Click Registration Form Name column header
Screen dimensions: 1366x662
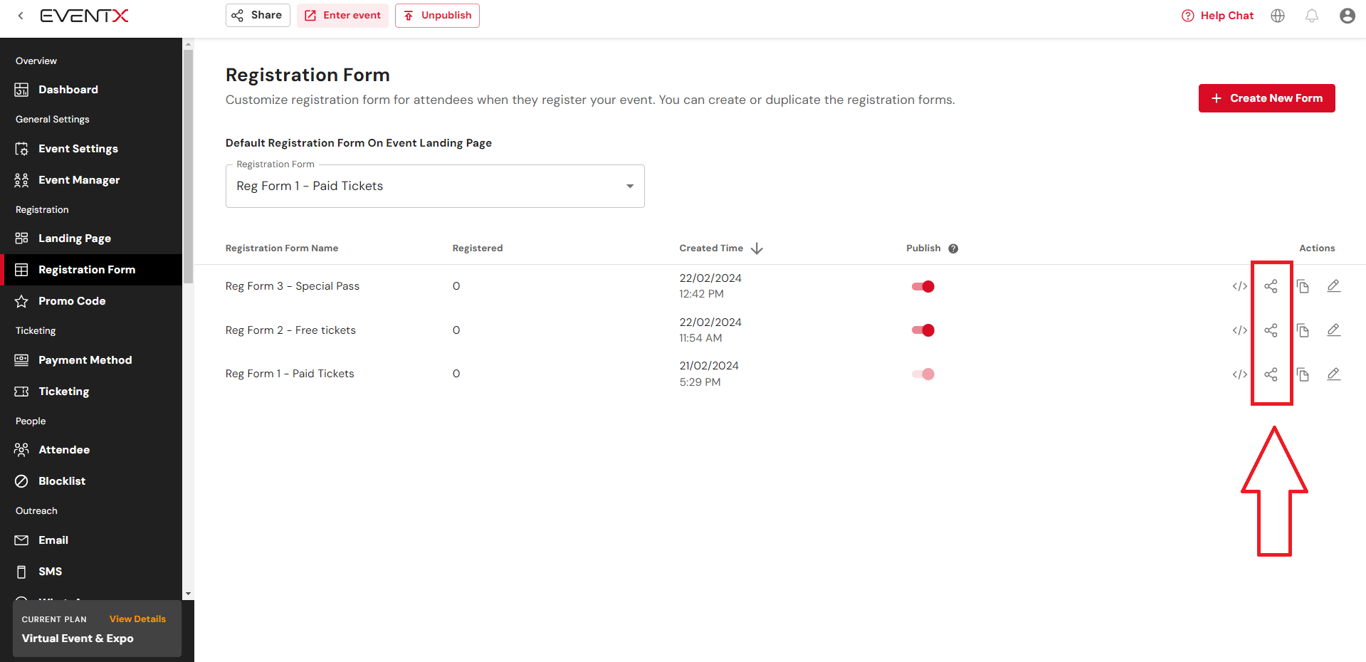point(282,248)
